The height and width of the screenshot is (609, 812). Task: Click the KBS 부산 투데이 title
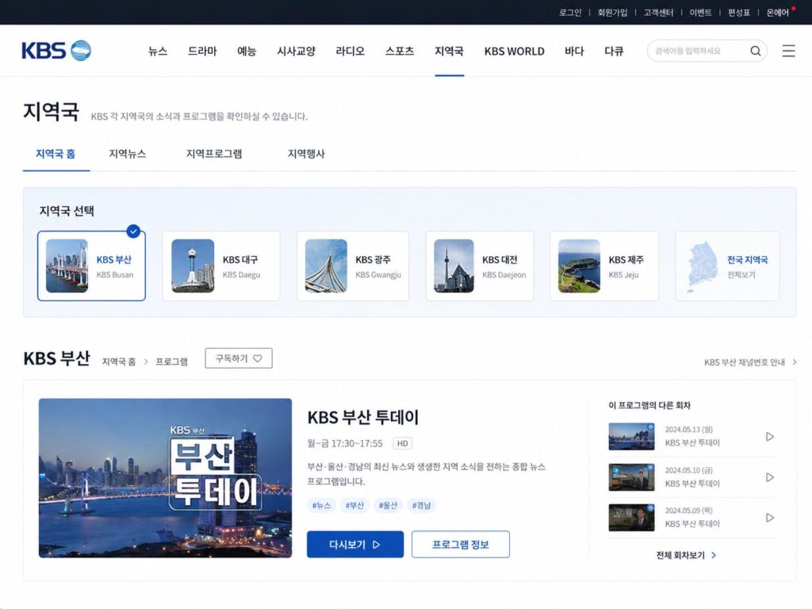coord(363,417)
